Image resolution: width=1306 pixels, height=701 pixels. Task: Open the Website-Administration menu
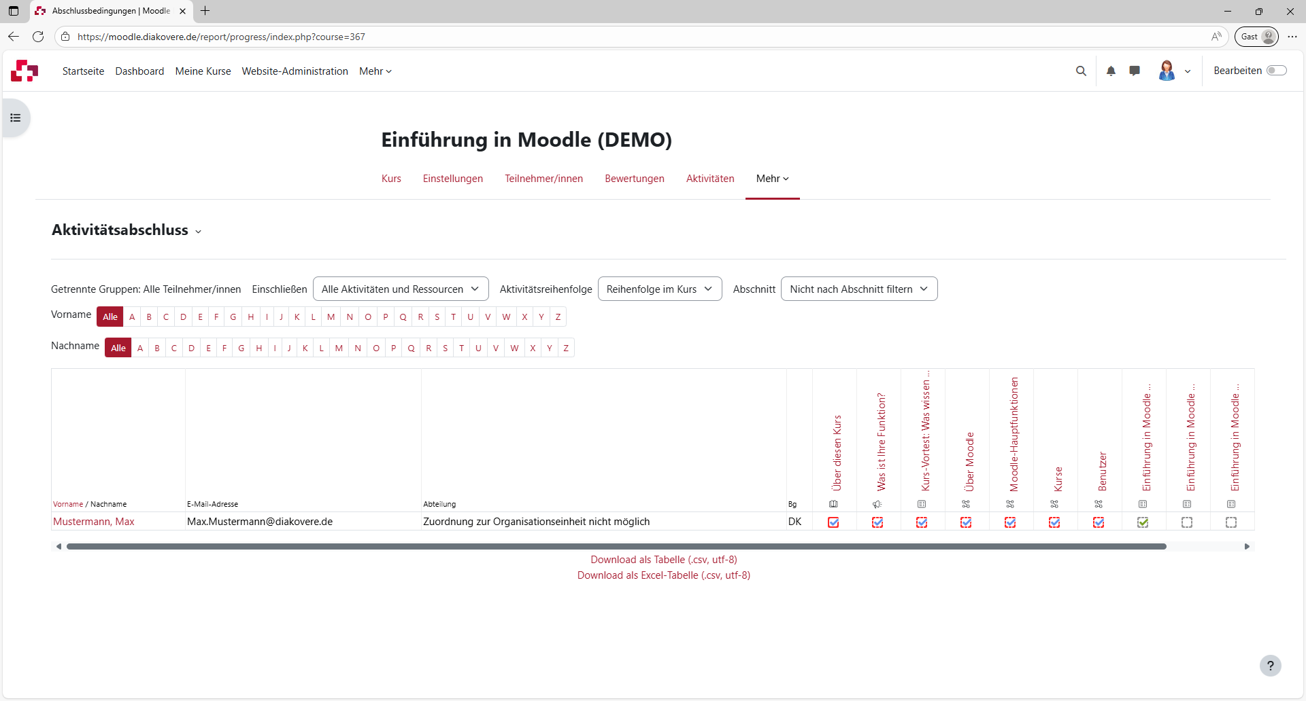[x=295, y=71]
